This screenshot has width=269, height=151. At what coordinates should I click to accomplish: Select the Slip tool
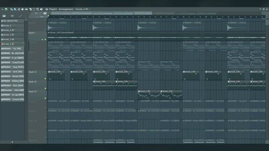coord(26,9)
